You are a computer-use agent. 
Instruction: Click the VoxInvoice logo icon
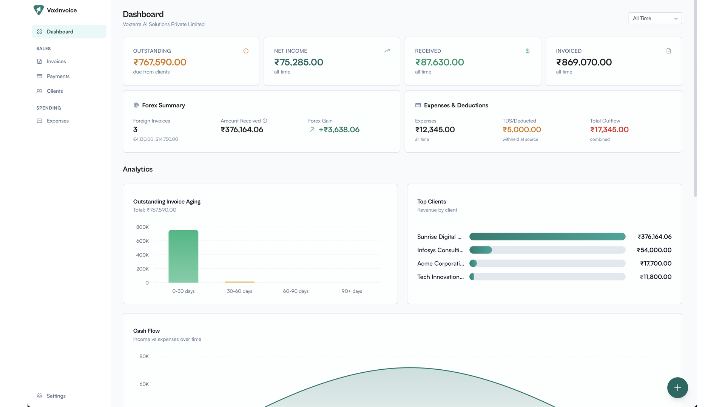pyautogui.click(x=39, y=10)
